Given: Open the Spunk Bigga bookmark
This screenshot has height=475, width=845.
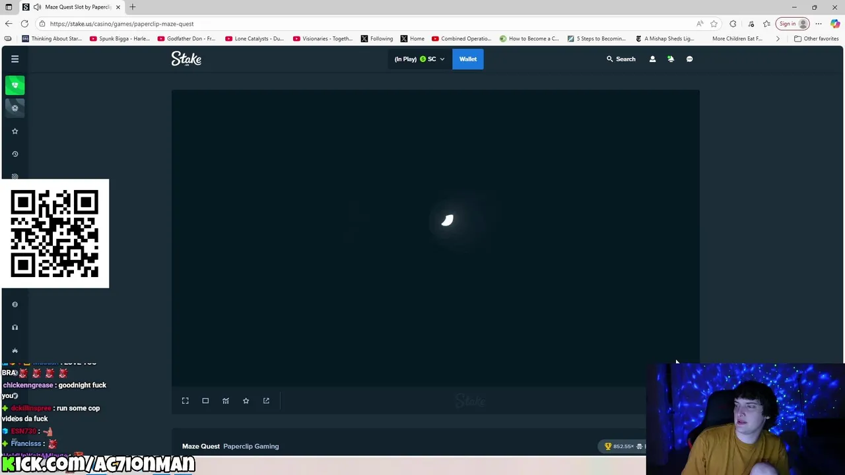Looking at the screenshot, I should pos(120,38).
